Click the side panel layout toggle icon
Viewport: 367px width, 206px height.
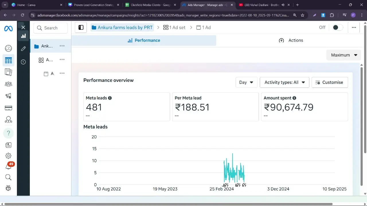(81, 27)
